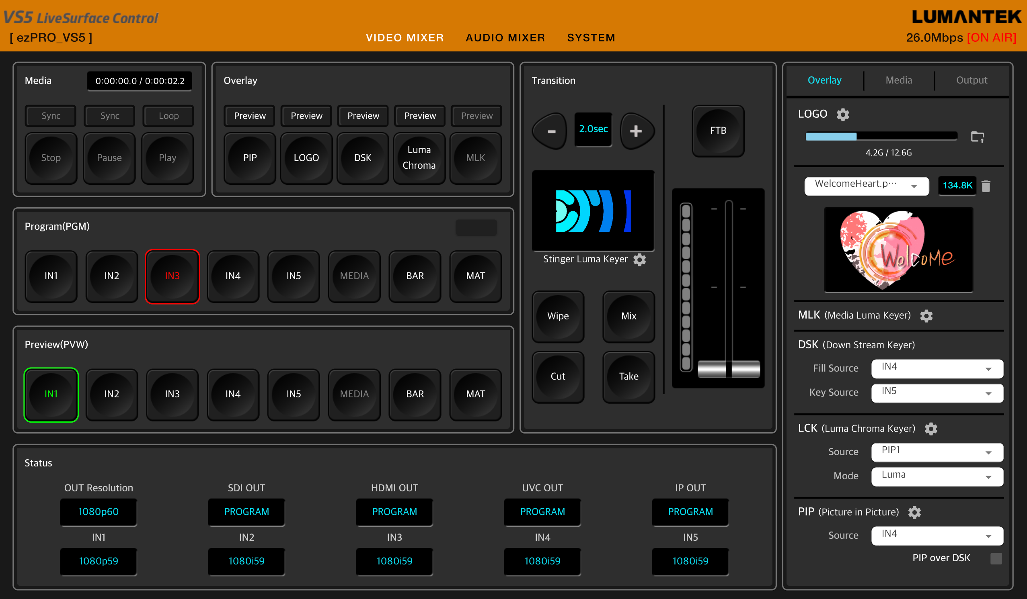The width and height of the screenshot is (1027, 599).
Task: Open Stinger Luma Keyer settings gear
Action: click(x=639, y=260)
